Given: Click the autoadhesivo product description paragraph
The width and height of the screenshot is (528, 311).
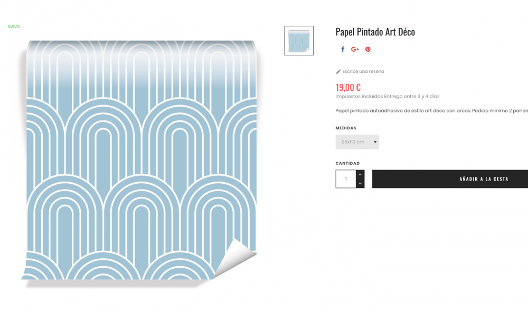Looking at the screenshot, I should pos(432,111).
